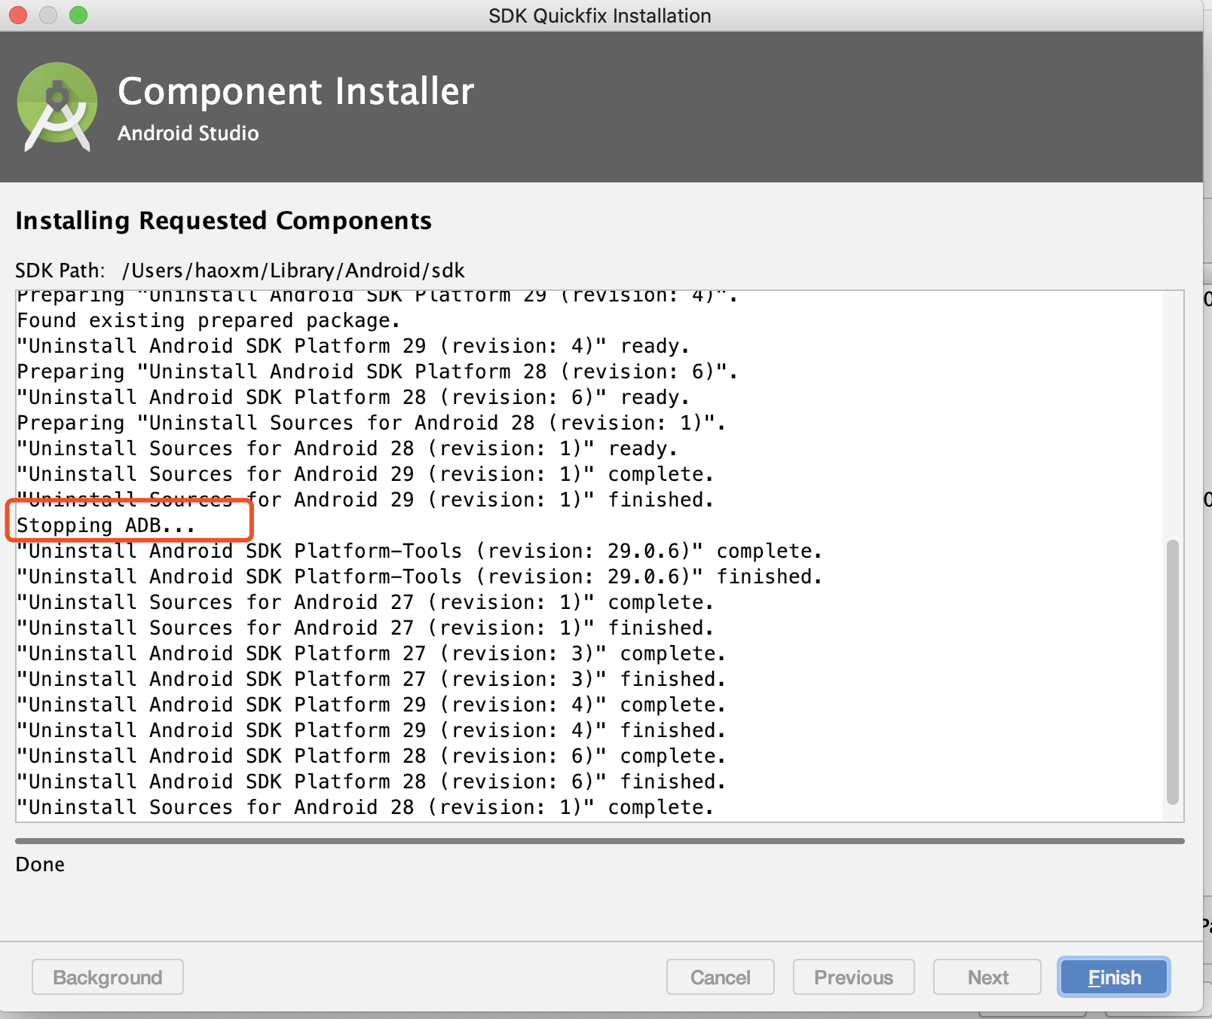Click 'Installing Requested Components' heading
This screenshot has width=1212, height=1019.
224,221
